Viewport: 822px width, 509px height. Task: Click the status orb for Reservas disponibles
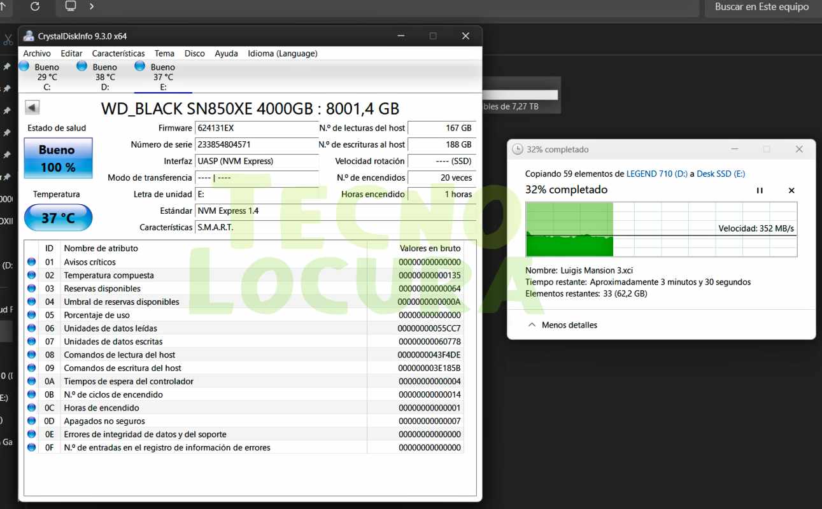click(31, 289)
